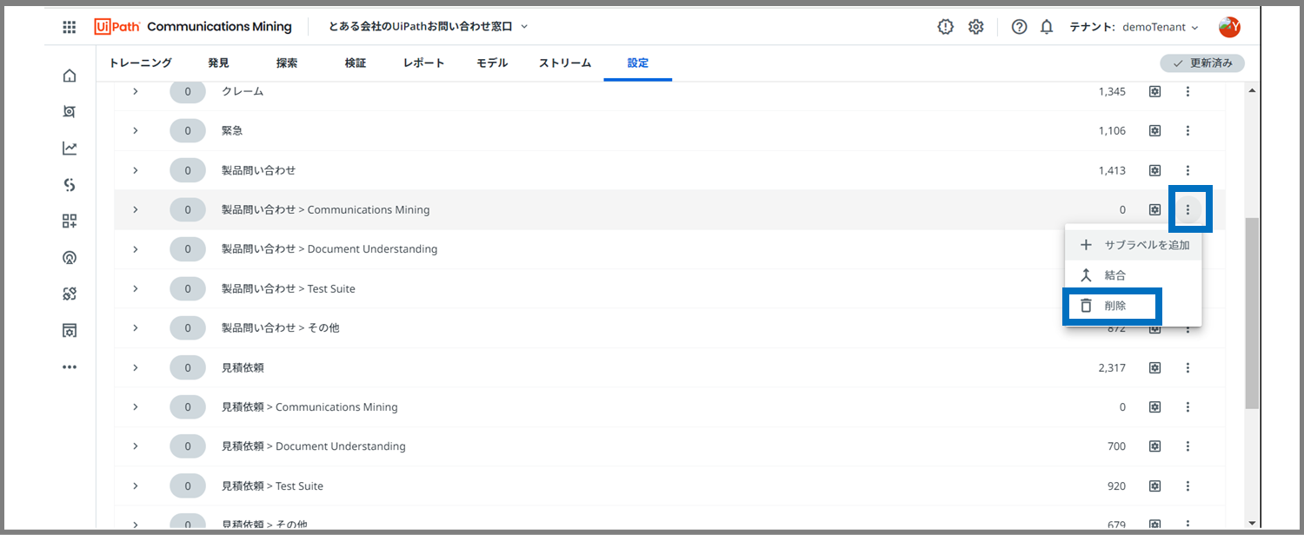This screenshot has width=1304, height=535.
Task: Click the list's vertical scrollbar thumb
Action: tap(1252, 313)
